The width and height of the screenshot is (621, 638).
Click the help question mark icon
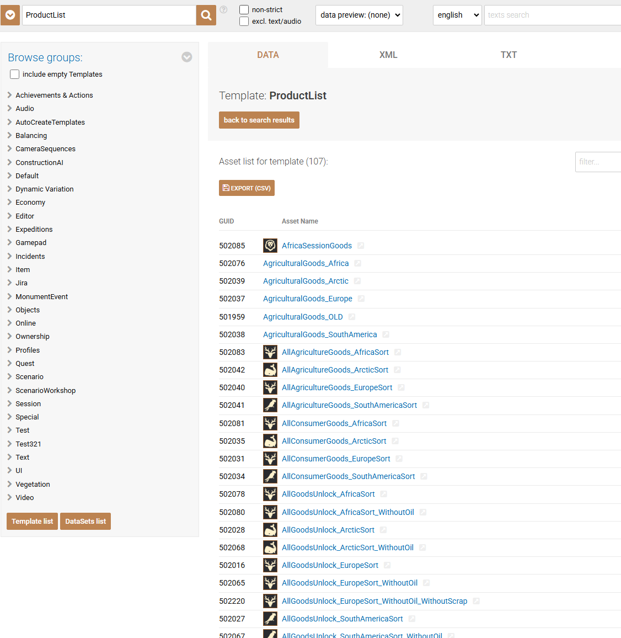[223, 9]
